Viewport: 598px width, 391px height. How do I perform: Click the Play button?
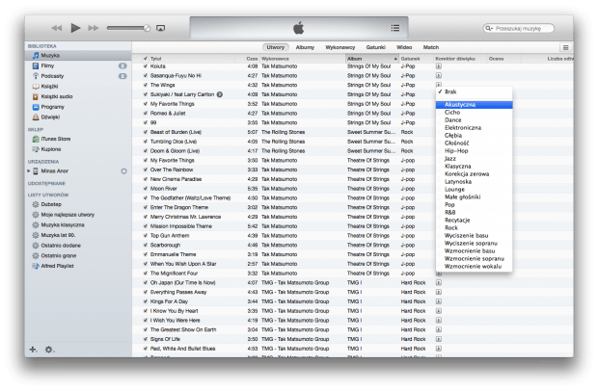75,28
